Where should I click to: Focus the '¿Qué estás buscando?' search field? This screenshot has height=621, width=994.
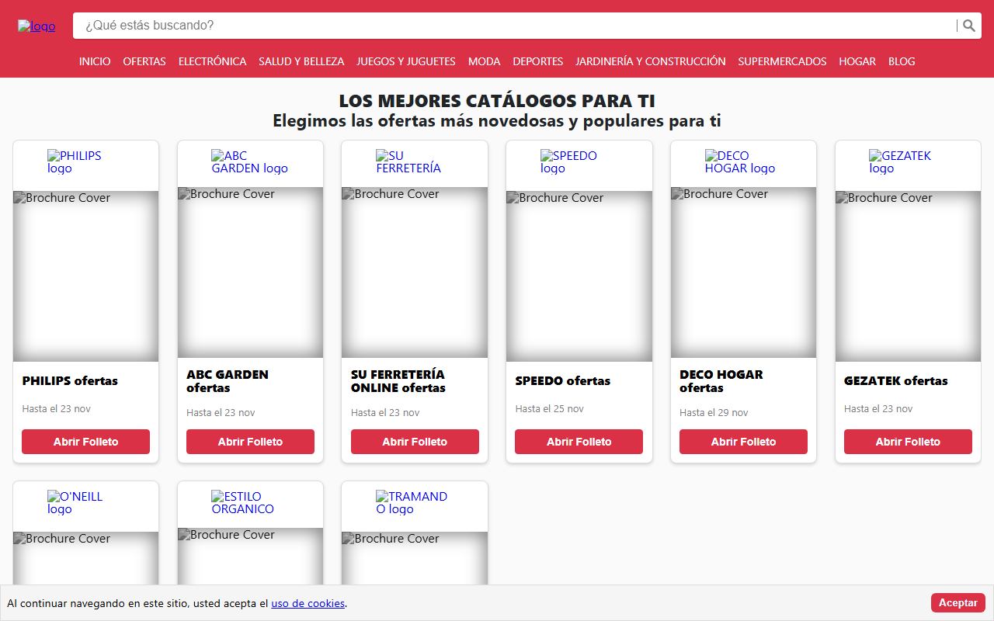coord(516,26)
